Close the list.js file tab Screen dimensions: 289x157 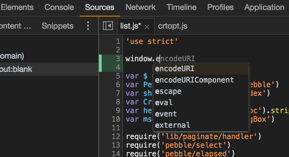click(147, 27)
